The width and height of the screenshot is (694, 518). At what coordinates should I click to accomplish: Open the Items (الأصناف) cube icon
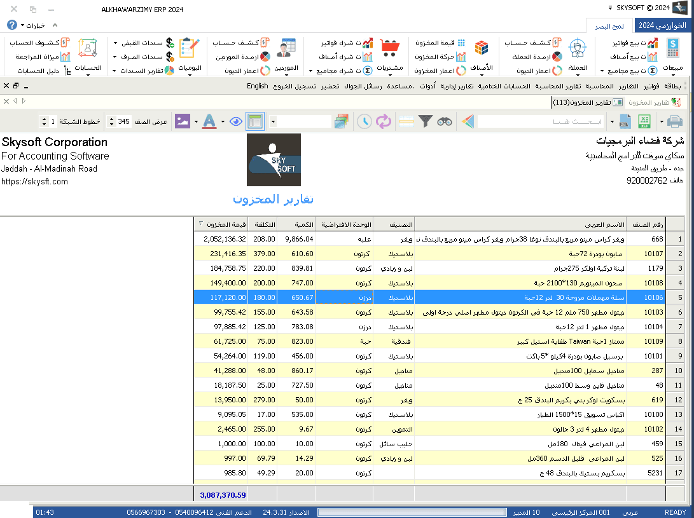pyautogui.click(x=481, y=48)
